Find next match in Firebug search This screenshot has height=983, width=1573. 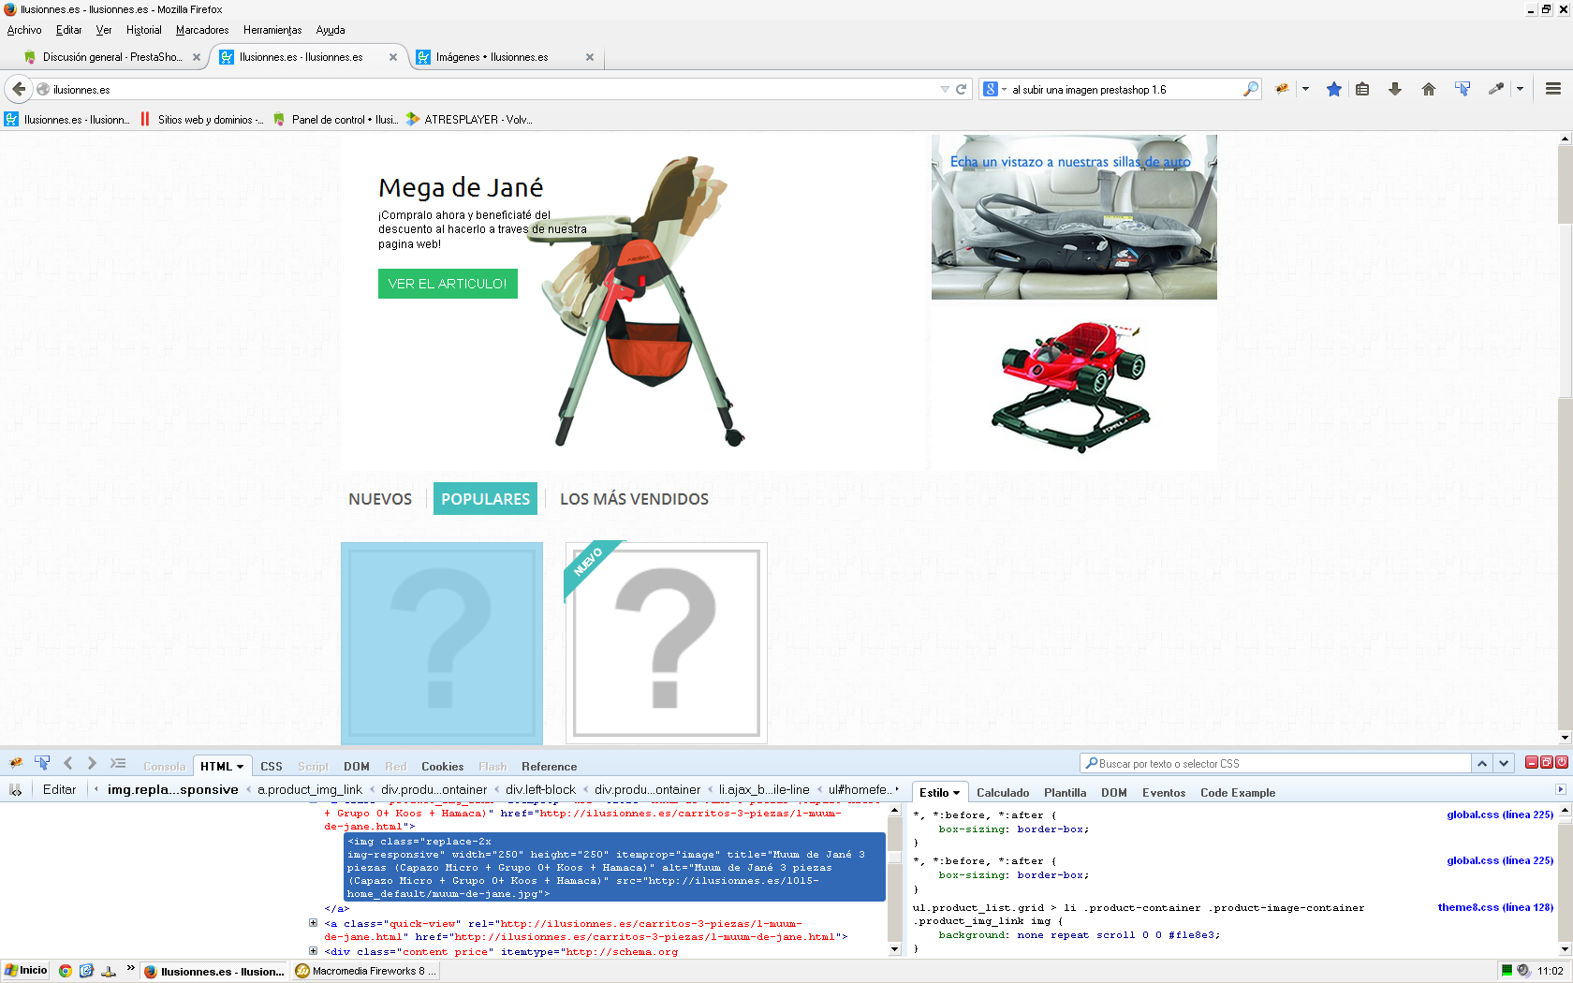pyautogui.click(x=1504, y=764)
